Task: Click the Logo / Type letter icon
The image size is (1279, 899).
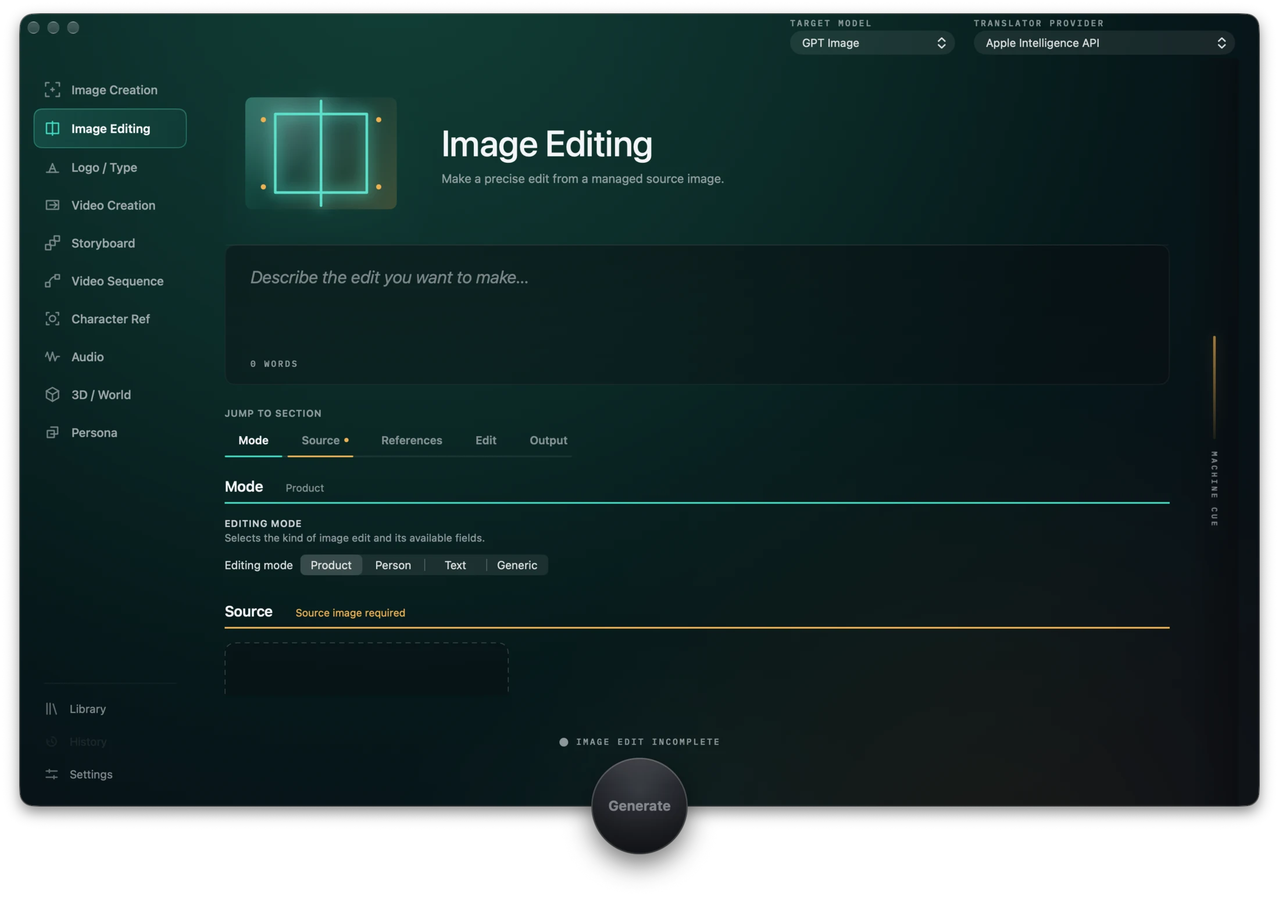Action: tap(52, 167)
